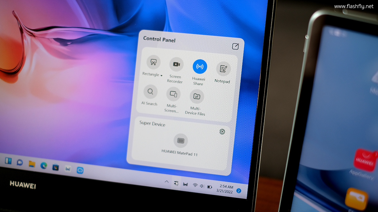378x212 pixels.
Task: Open the PC Manager tray icon
Action: point(186,184)
